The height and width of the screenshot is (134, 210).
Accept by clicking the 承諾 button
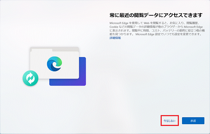coord(193,121)
